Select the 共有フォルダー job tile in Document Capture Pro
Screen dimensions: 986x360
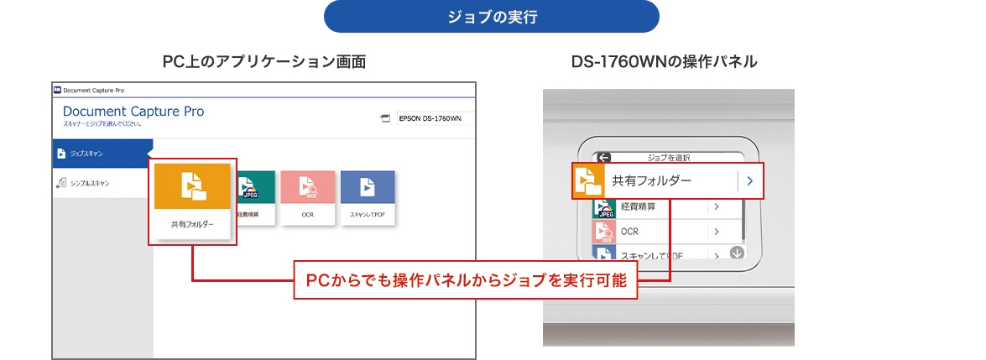pyautogui.click(x=192, y=201)
